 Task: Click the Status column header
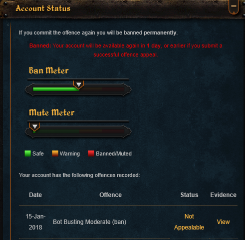coord(189,195)
